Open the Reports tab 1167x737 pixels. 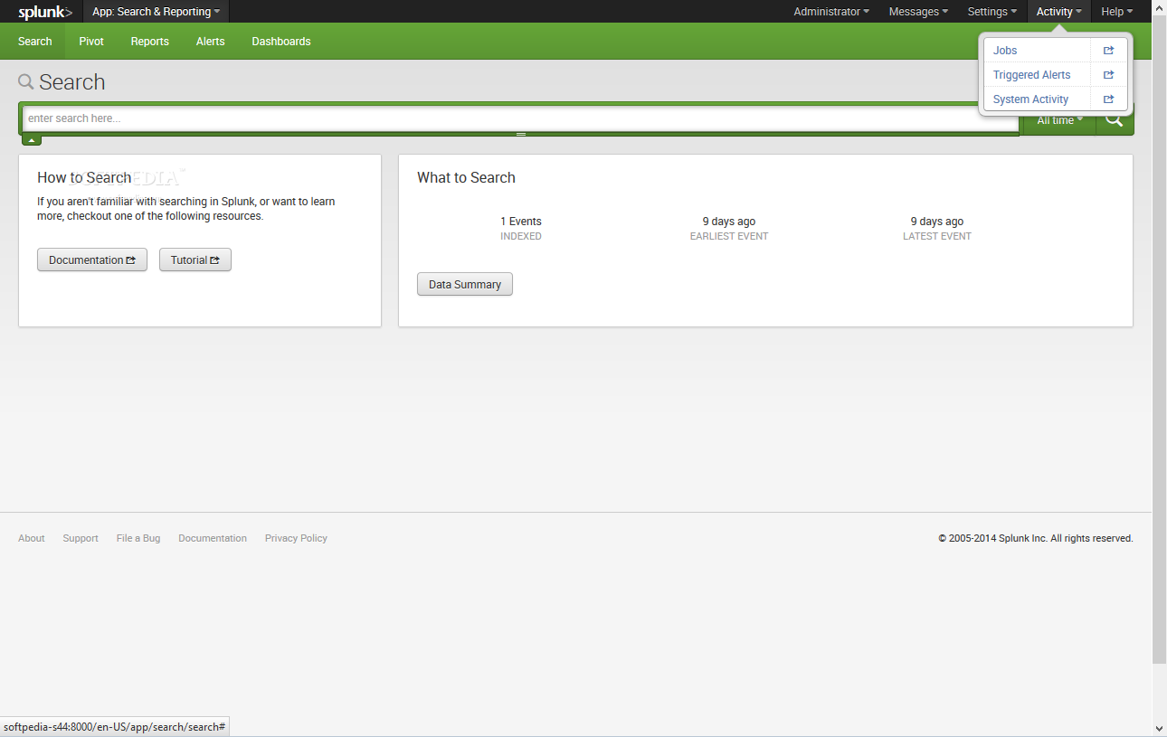(x=150, y=42)
